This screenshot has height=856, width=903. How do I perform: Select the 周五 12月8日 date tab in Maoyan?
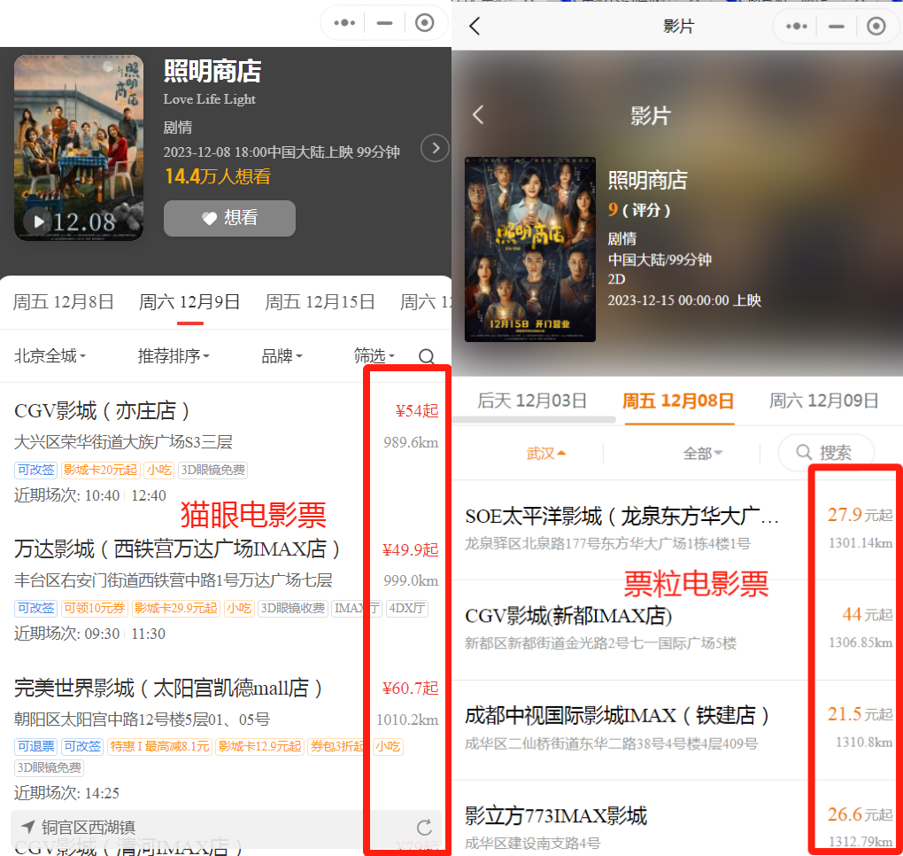pyautogui.click(x=64, y=302)
